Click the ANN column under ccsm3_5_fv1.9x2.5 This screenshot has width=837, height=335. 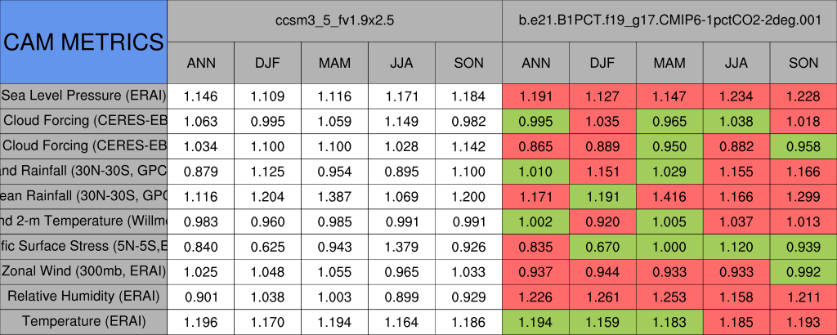click(201, 63)
